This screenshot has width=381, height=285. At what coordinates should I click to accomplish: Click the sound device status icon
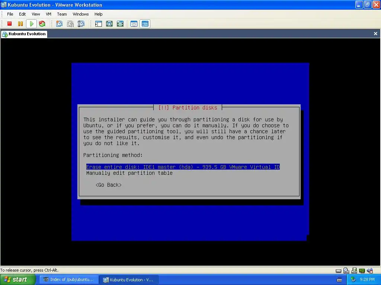tap(369, 271)
